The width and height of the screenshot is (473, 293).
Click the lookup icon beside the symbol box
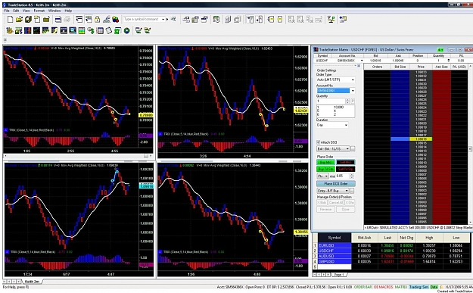tap(173, 19)
